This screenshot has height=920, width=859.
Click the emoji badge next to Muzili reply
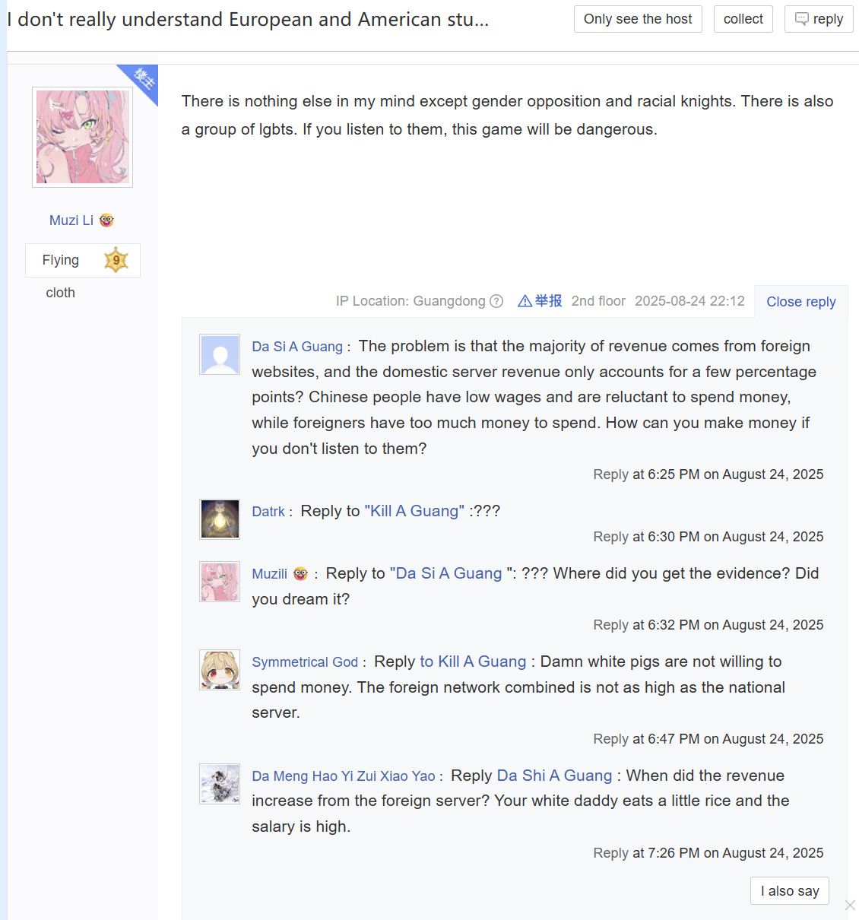tap(300, 573)
